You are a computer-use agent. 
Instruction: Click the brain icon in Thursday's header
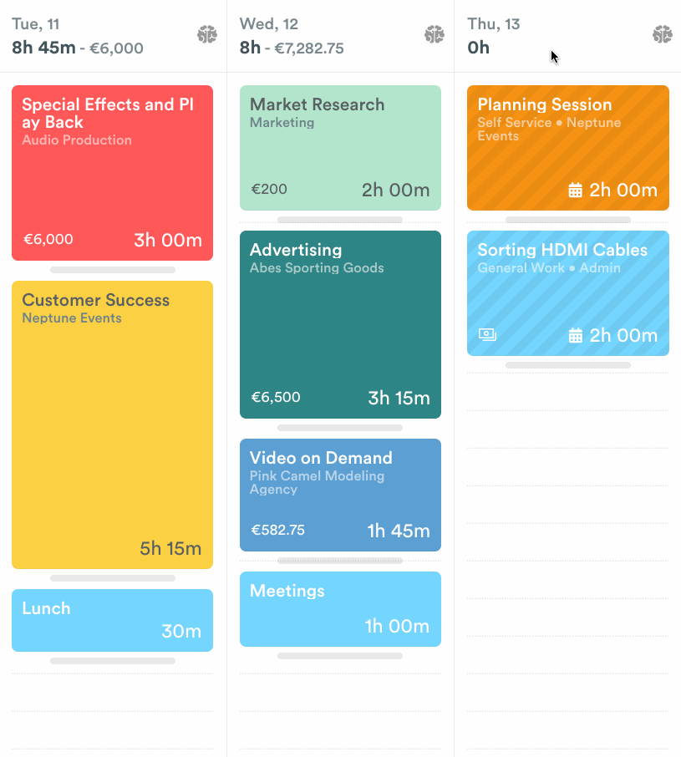pyautogui.click(x=662, y=35)
